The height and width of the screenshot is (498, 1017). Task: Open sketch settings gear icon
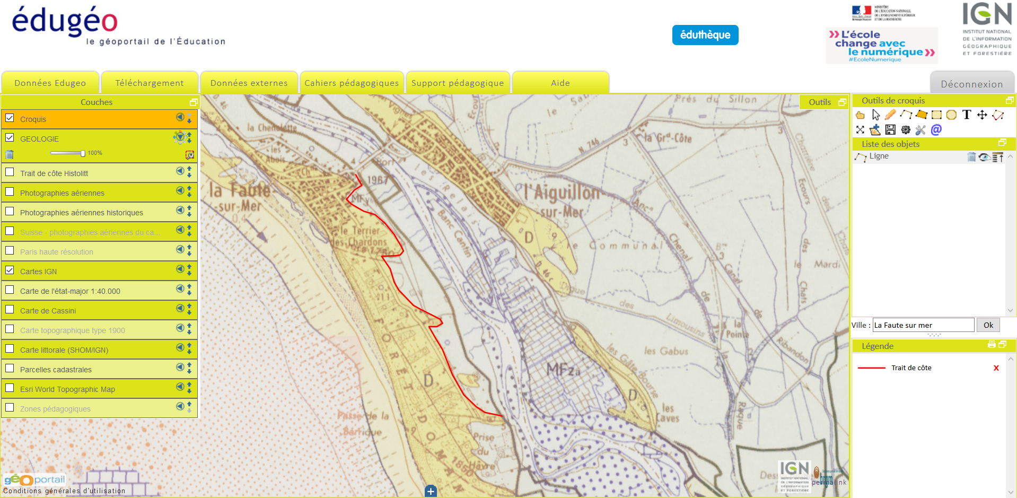906,130
